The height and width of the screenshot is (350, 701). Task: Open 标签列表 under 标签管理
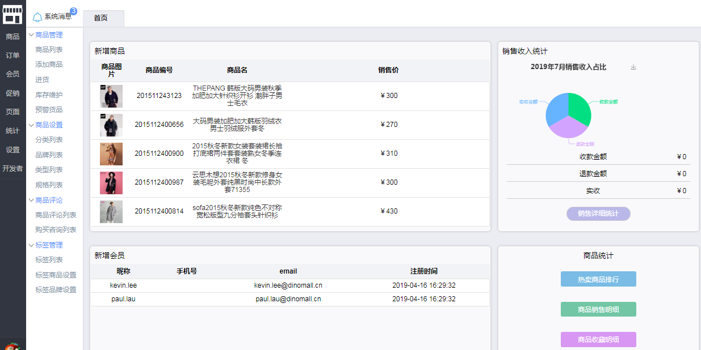point(49,260)
